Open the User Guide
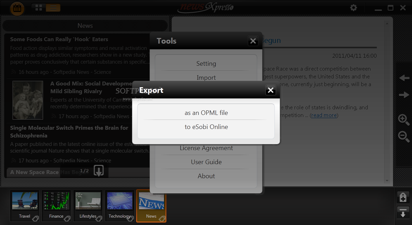This screenshot has height=225, width=412. (206, 162)
